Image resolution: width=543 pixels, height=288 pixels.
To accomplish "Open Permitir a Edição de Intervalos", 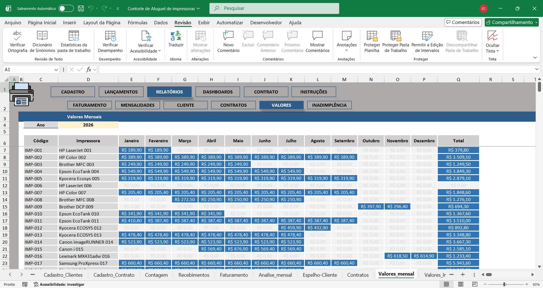I will click(427, 42).
